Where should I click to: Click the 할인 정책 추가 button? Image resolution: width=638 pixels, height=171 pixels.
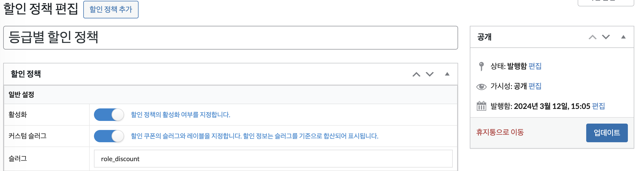[111, 10]
